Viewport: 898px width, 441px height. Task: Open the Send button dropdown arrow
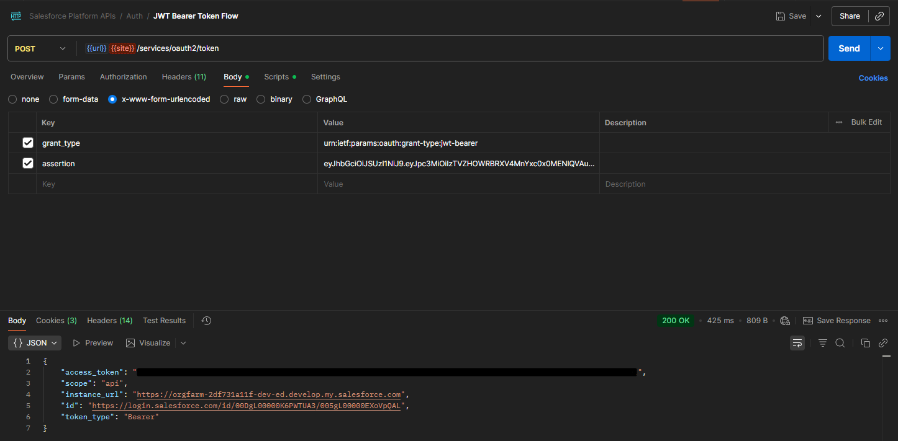(881, 48)
